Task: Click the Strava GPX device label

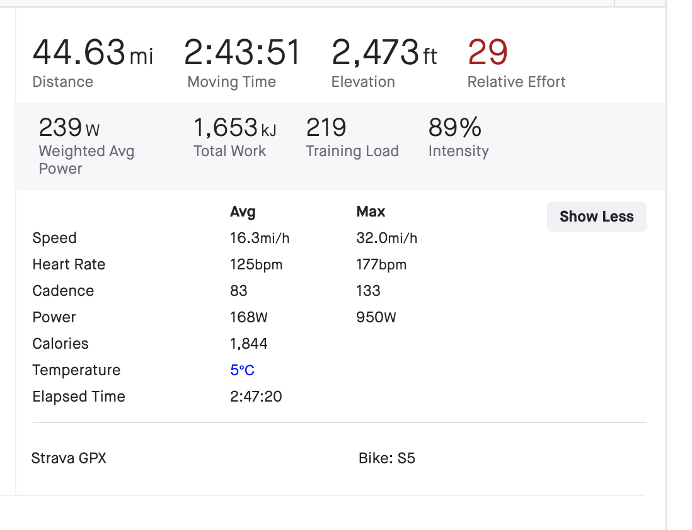Action: pos(69,458)
